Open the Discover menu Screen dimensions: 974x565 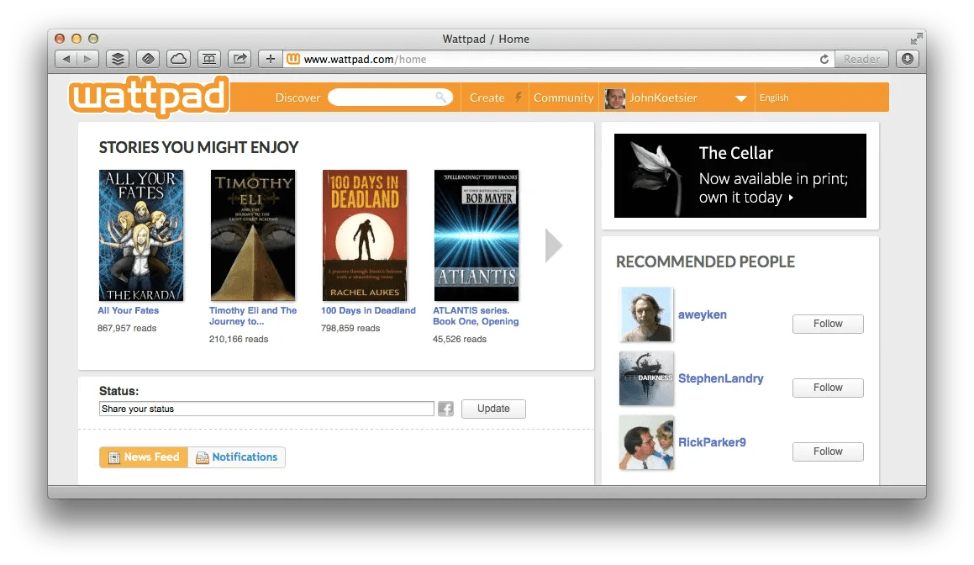[297, 98]
